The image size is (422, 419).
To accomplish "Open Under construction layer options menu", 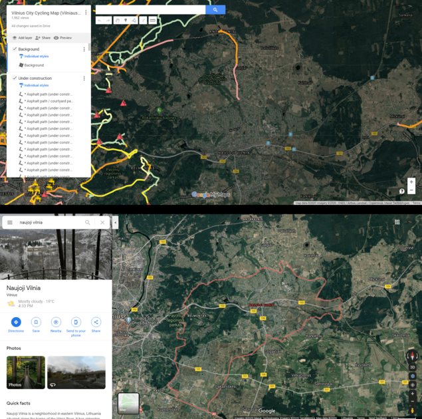I will 84,78.
